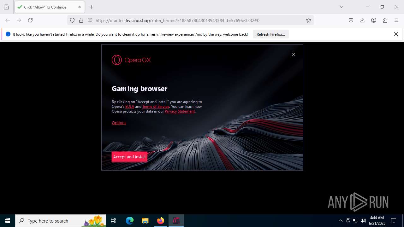Open Firefox account menu
The width and height of the screenshot is (404, 227).
tap(374, 20)
